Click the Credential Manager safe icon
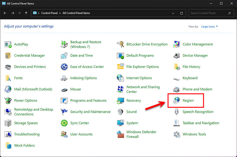This screenshot has height=157, width=237. (8, 55)
